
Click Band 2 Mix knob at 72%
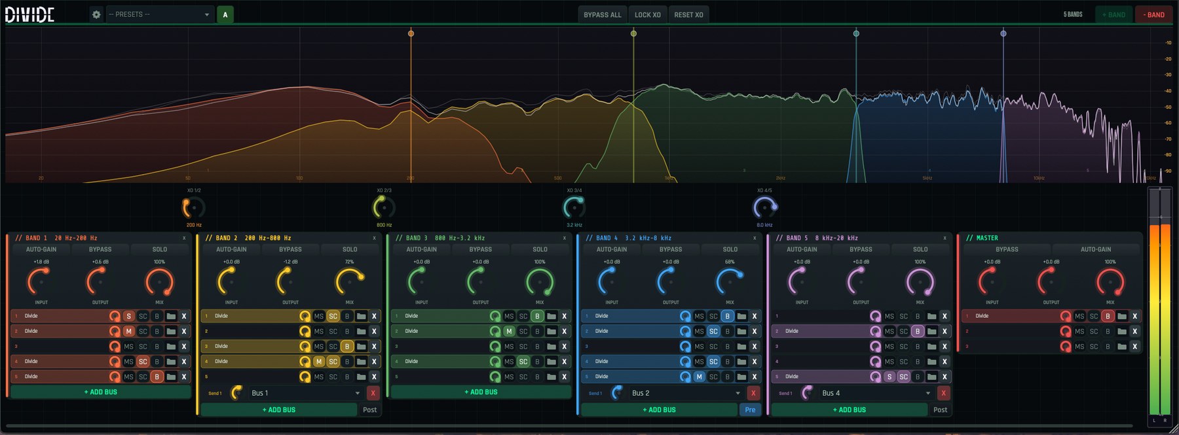[350, 282]
